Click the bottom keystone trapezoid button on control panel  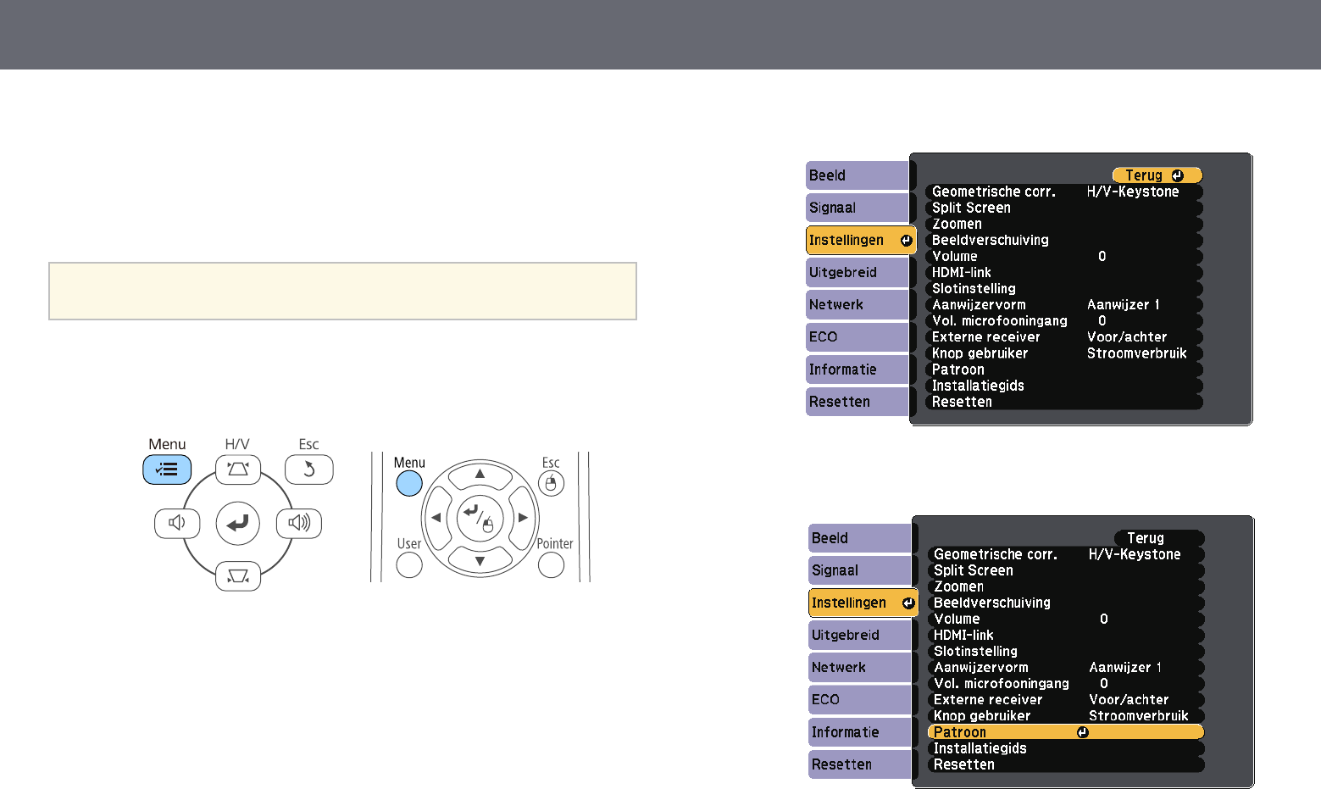tap(238, 576)
